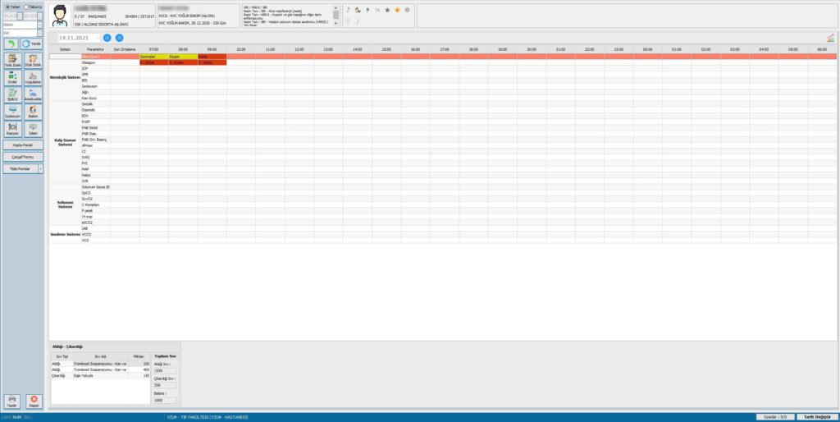Click the Kat input field

pyautogui.click(x=20, y=33)
